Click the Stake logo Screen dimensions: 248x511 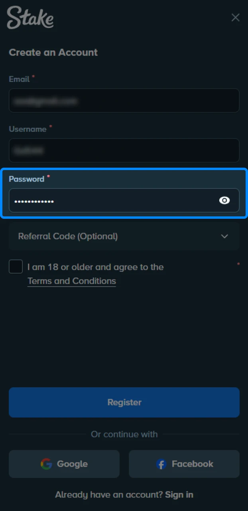30,18
